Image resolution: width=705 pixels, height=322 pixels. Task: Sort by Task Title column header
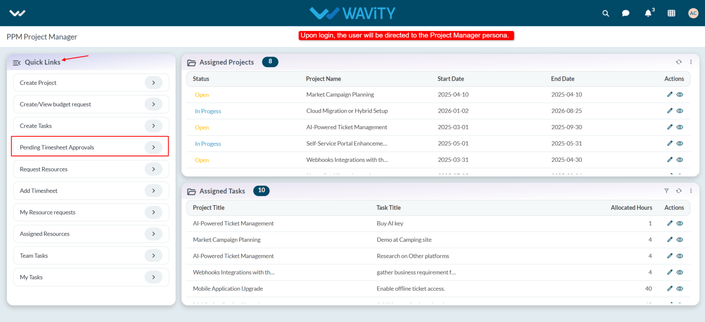388,208
